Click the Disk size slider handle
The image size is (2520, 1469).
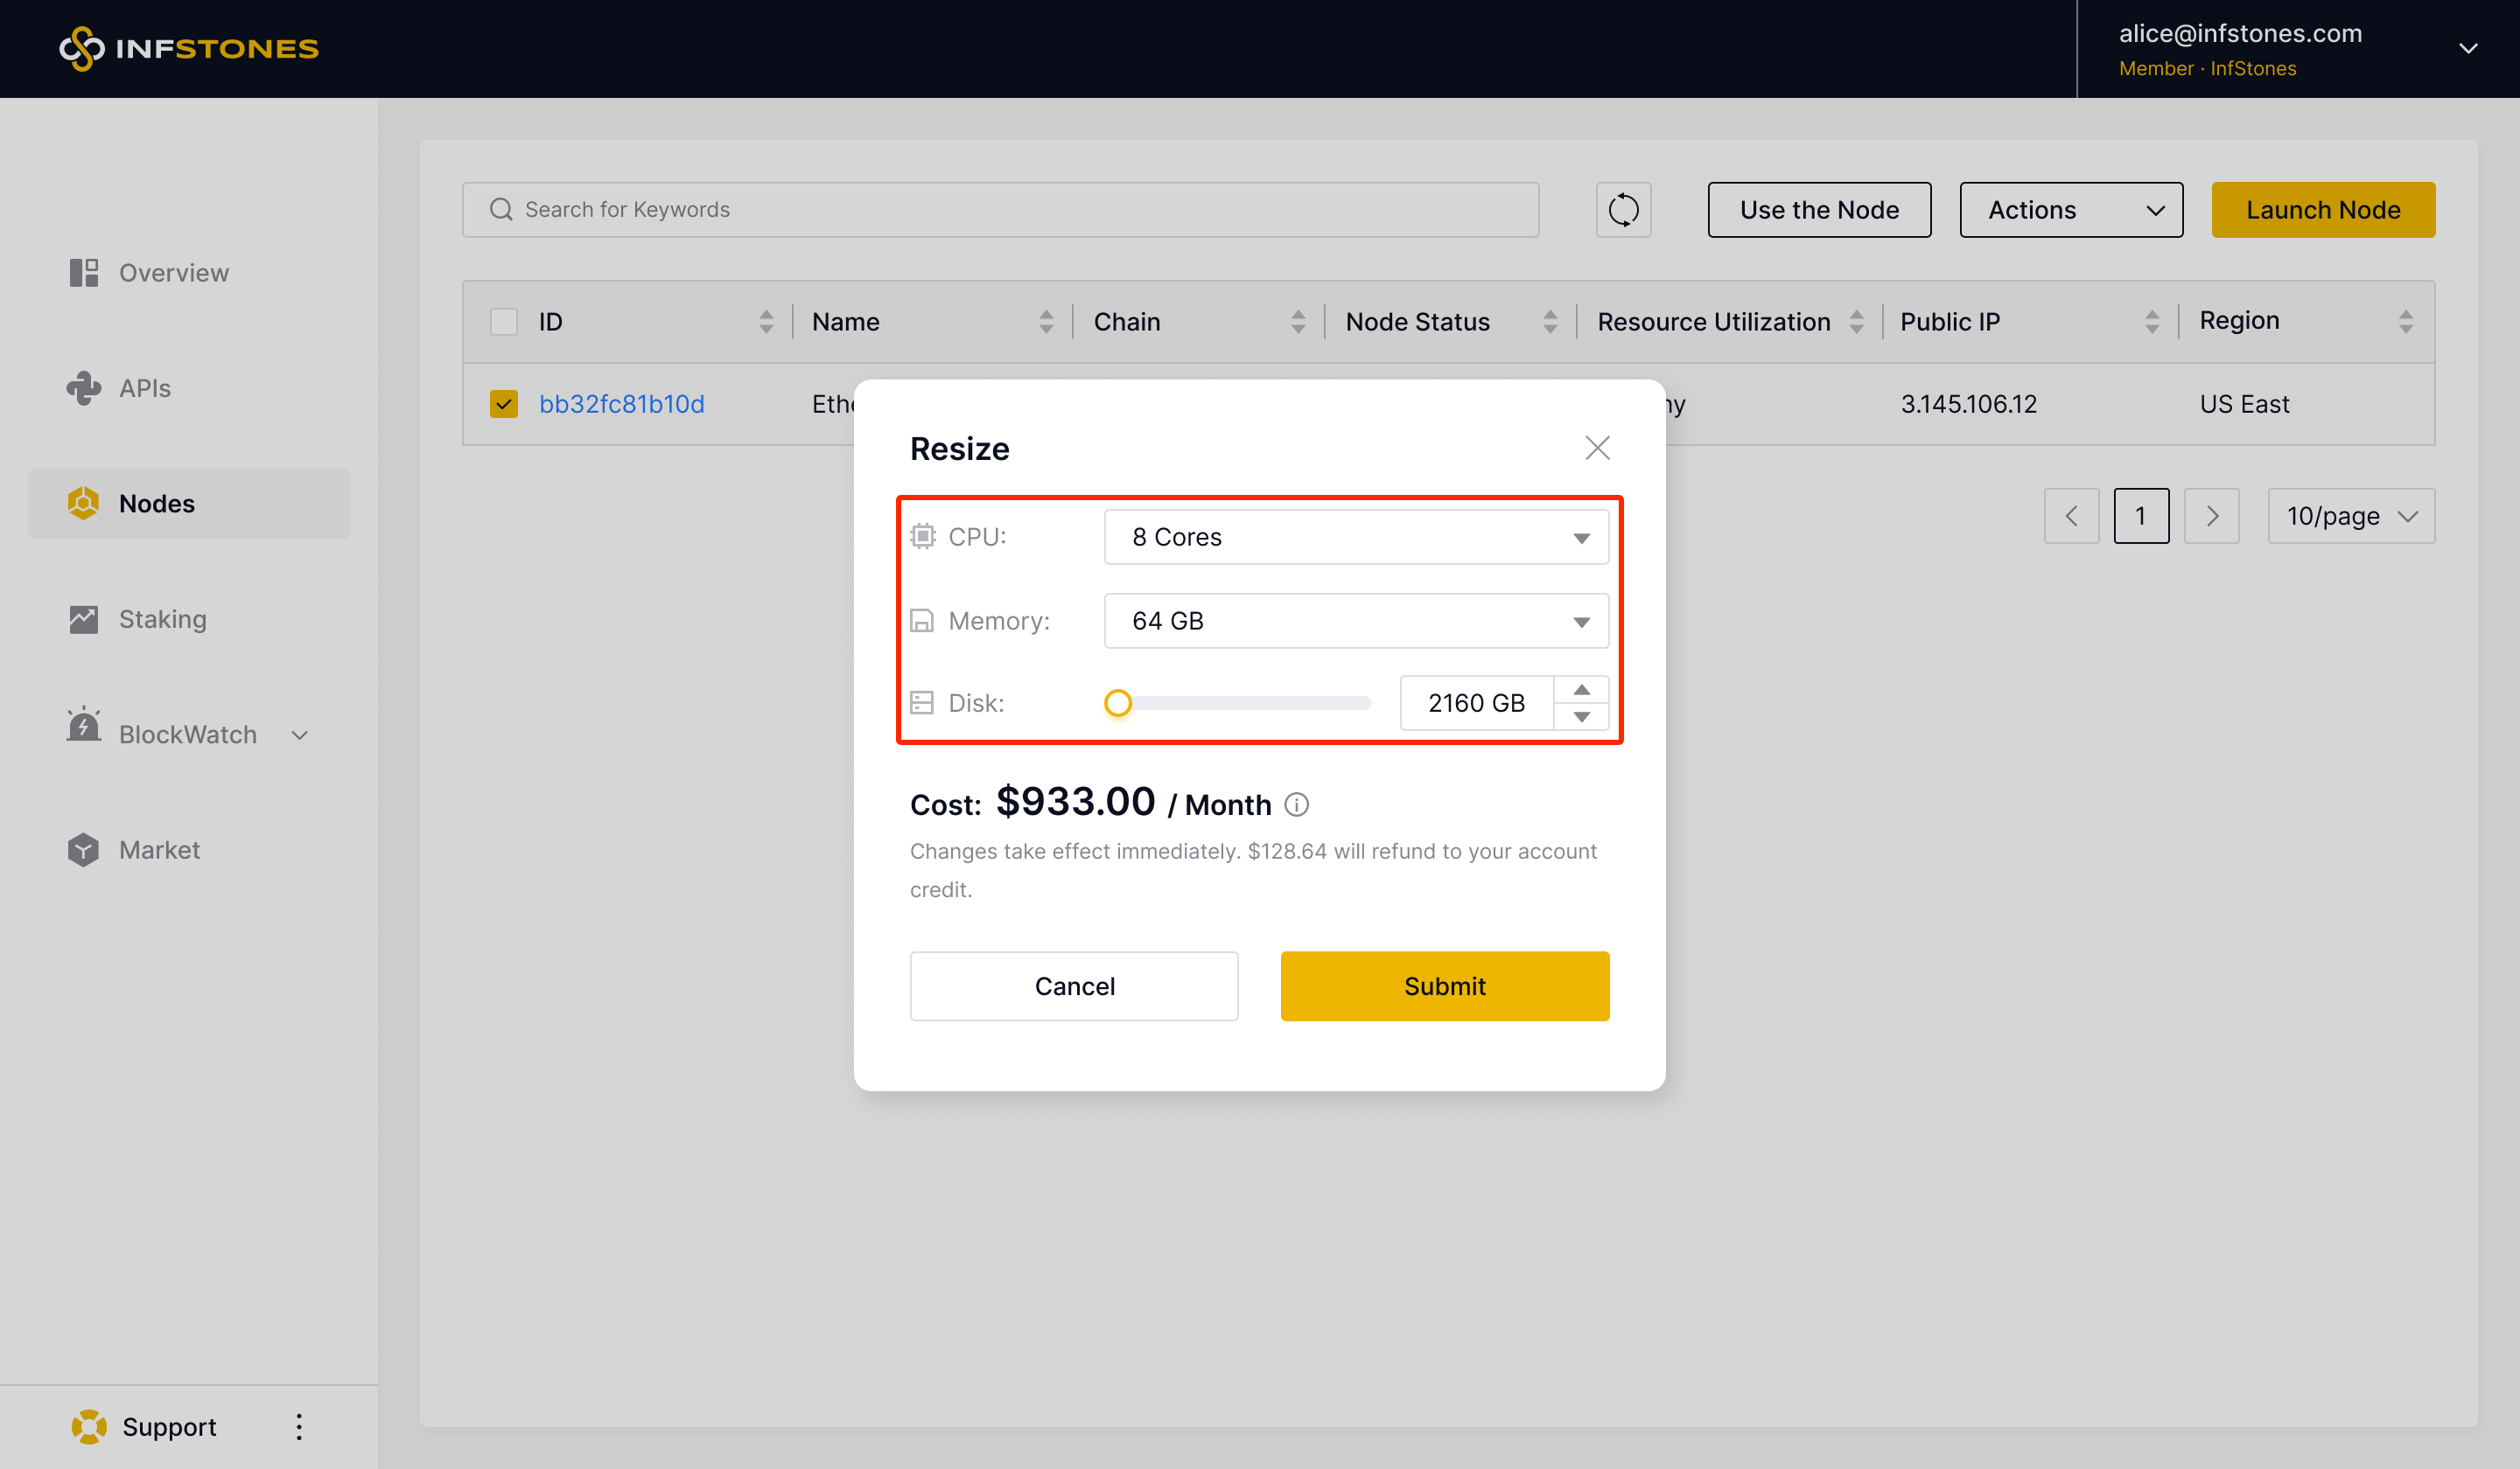coord(1118,704)
